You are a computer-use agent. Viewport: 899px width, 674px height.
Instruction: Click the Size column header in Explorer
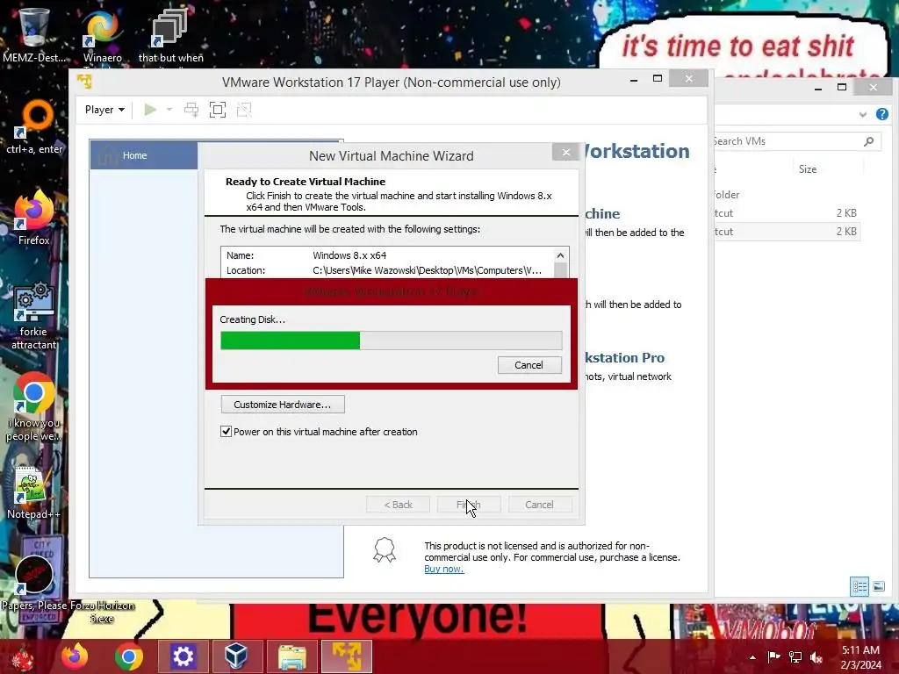[x=808, y=169]
